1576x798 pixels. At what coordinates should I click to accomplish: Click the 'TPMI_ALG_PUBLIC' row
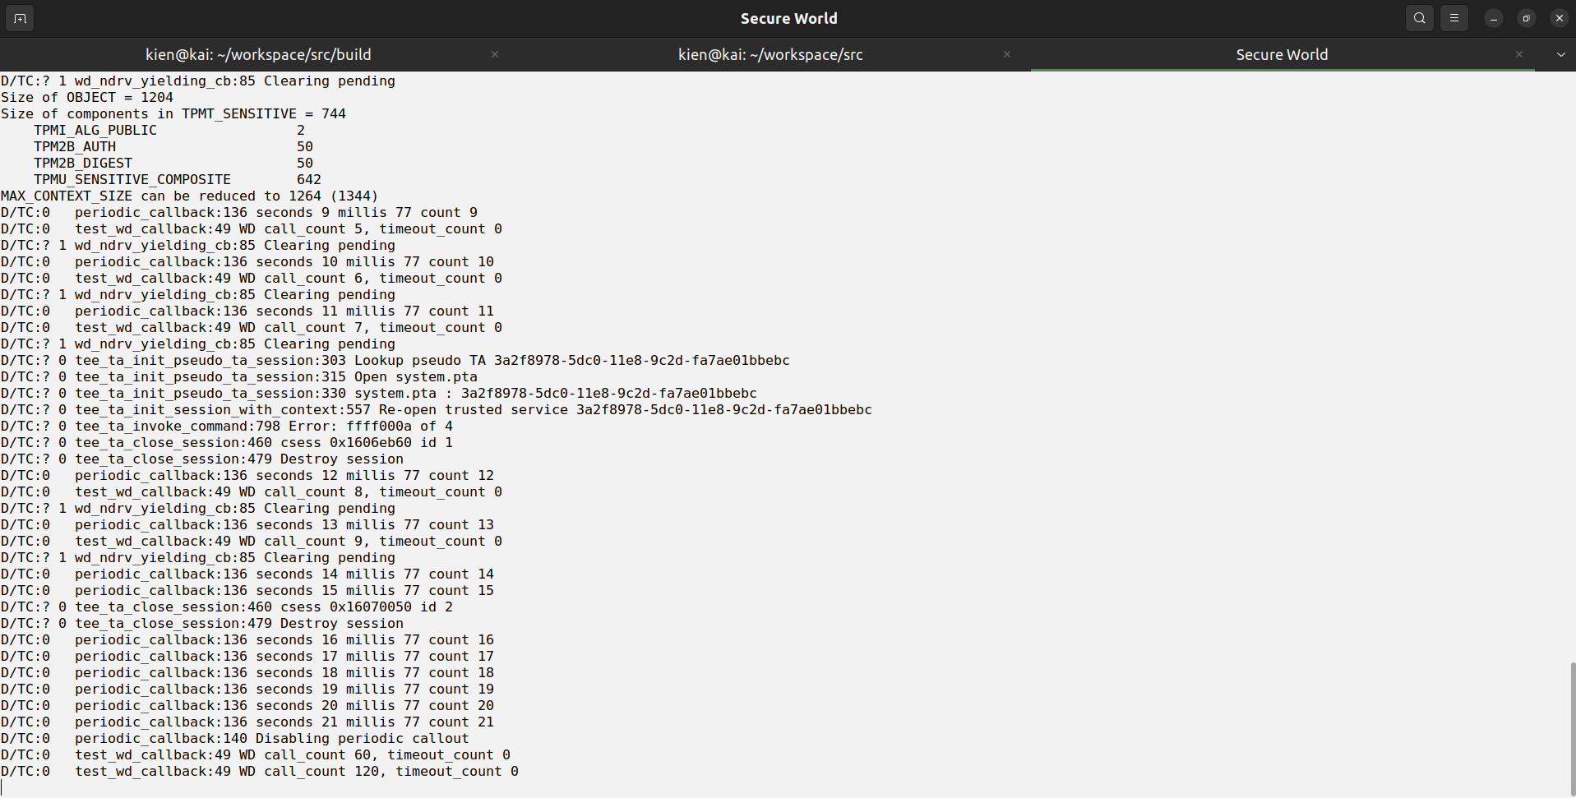click(169, 131)
